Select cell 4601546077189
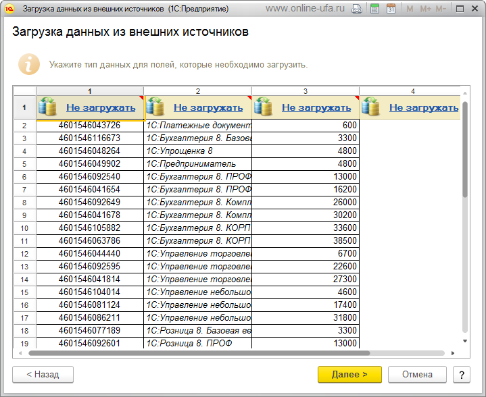Image resolution: width=486 pixels, height=397 pixels. 90,330
